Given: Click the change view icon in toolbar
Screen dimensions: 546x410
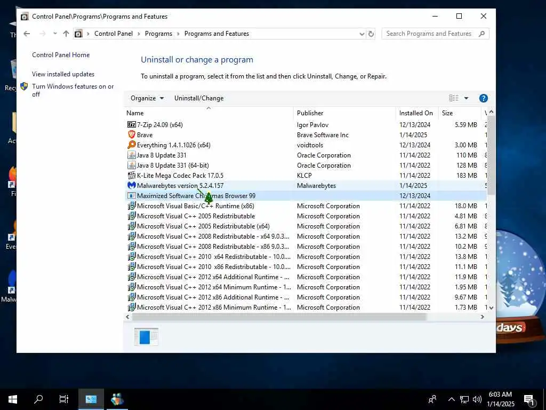Looking at the screenshot, I should coord(454,98).
